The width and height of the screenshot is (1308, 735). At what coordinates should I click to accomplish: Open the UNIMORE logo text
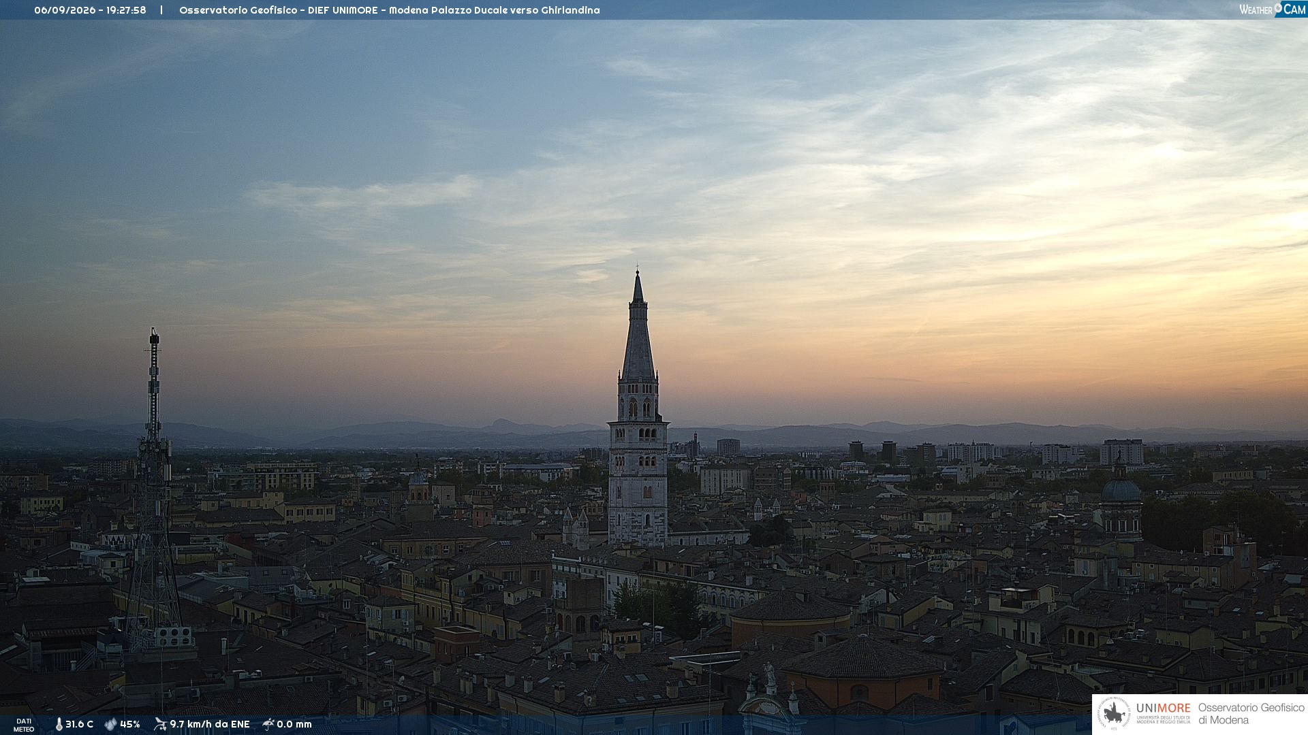(x=1163, y=708)
